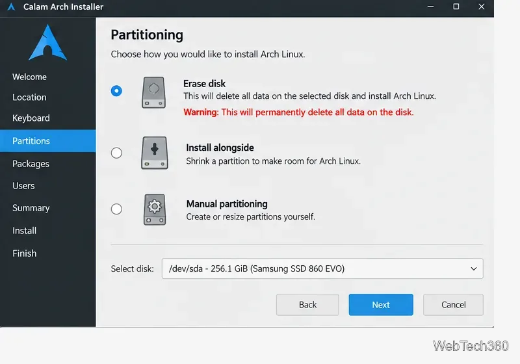Click the Back button
Image resolution: width=520 pixels, height=364 pixels.
pos(307,305)
